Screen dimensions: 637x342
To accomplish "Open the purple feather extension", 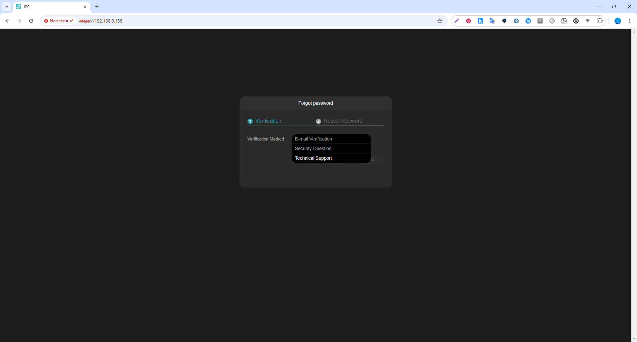I will (x=457, y=21).
